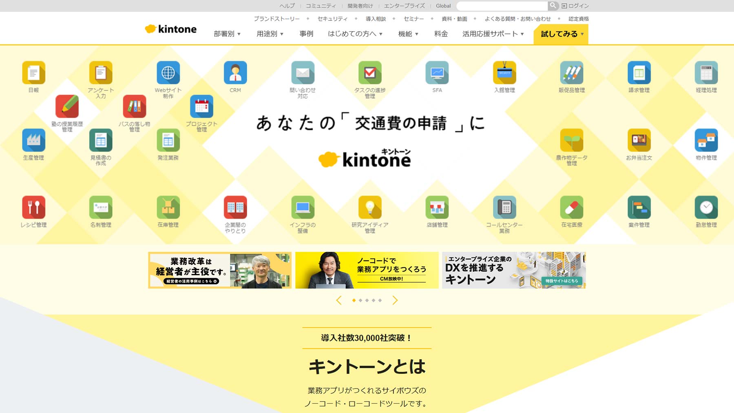Go to the 料金 menu item
This screenshot has height=413, width=734.
[x=441, y=34]
